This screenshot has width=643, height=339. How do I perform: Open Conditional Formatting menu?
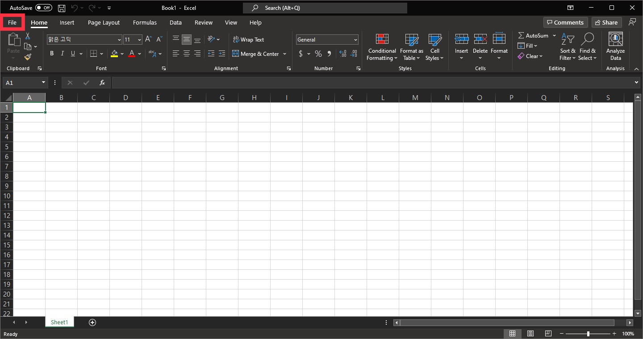382,47
